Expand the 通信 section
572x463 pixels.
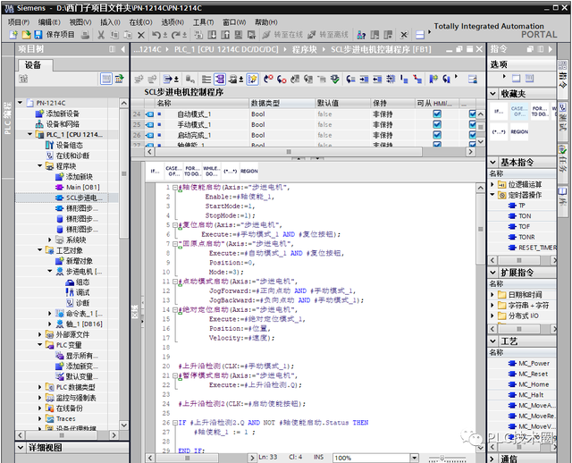492,459
